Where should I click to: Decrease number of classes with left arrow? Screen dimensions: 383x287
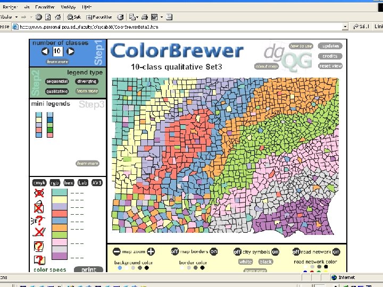click(45, 52)
